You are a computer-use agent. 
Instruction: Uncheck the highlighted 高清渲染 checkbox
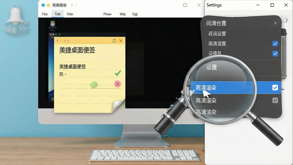click(x=275, y=88)
